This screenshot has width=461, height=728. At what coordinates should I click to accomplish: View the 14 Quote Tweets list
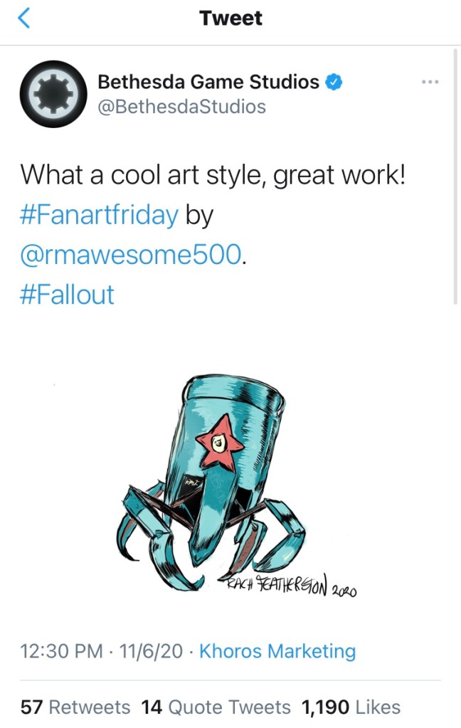[216, 707]
